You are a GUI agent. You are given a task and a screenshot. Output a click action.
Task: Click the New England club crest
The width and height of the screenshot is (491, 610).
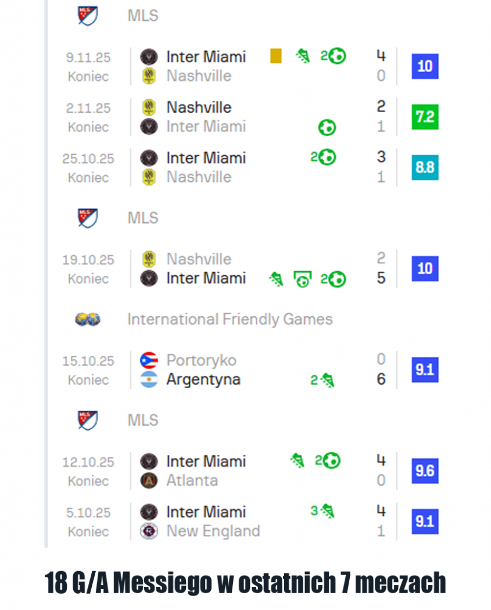(149, 531)
